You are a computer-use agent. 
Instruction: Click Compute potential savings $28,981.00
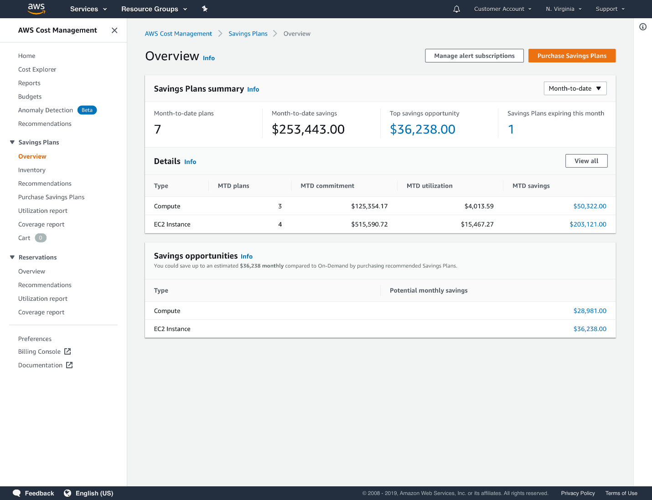click(x=590, y=311)
